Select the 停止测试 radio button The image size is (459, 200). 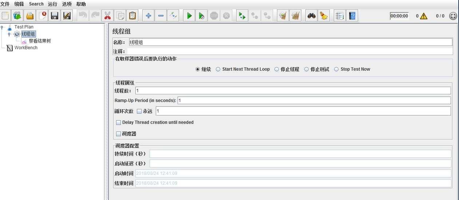(x=306, y=69)
